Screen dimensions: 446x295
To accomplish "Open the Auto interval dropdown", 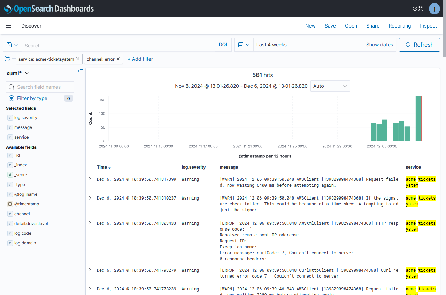I will click(x=330, y=86).
